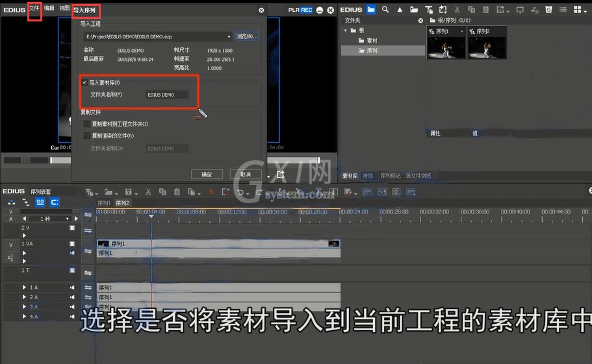This screenshot has width=592, height=364.
Task: Click the copy icon in bin toolbar
Action: (x=471, y=10)
